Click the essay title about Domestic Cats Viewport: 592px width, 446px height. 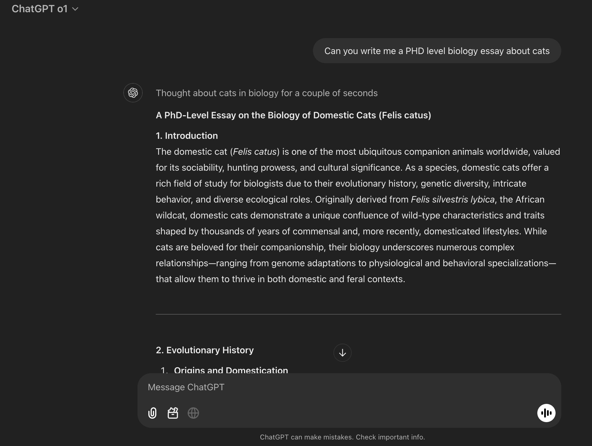click(293, 115)
